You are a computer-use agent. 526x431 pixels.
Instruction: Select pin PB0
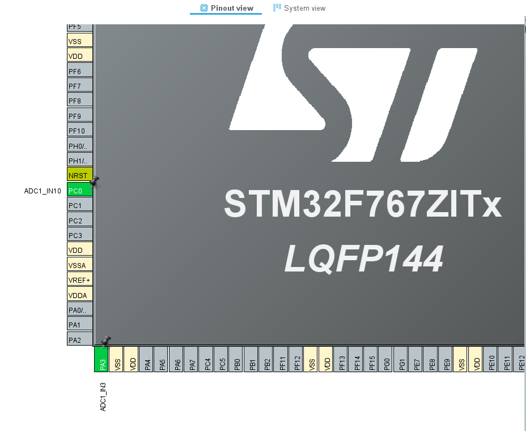235,359
